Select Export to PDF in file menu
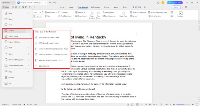Screen dimensions: 200x106 pos(17,36)
